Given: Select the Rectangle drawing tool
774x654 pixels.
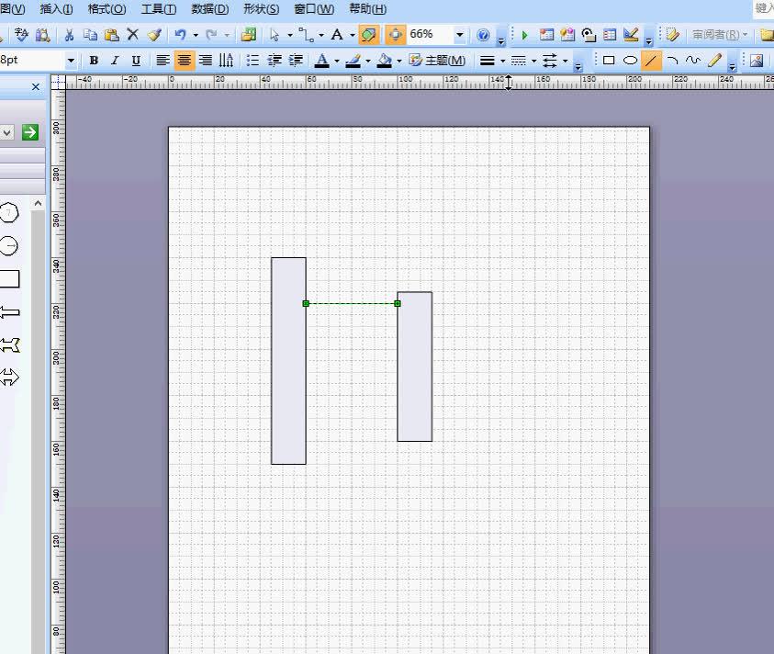Looking at the screenshot, I should click(x=609, y=61).
